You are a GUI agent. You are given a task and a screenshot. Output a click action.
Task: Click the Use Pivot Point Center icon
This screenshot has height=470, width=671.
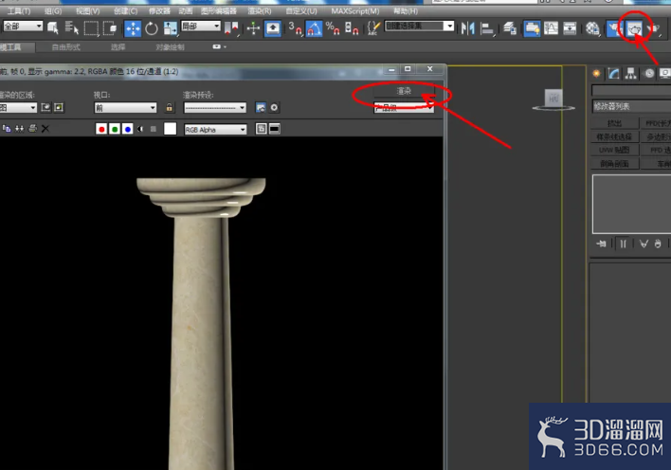[231, 28]
